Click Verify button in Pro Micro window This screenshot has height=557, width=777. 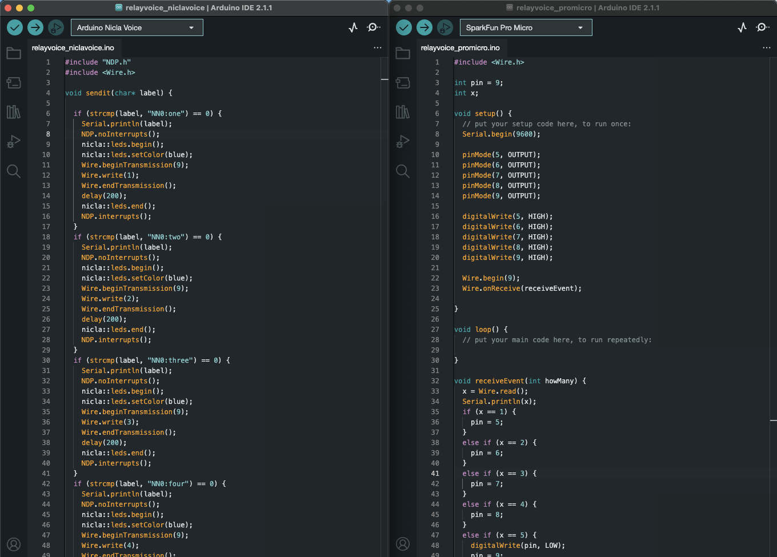(404, 27)
